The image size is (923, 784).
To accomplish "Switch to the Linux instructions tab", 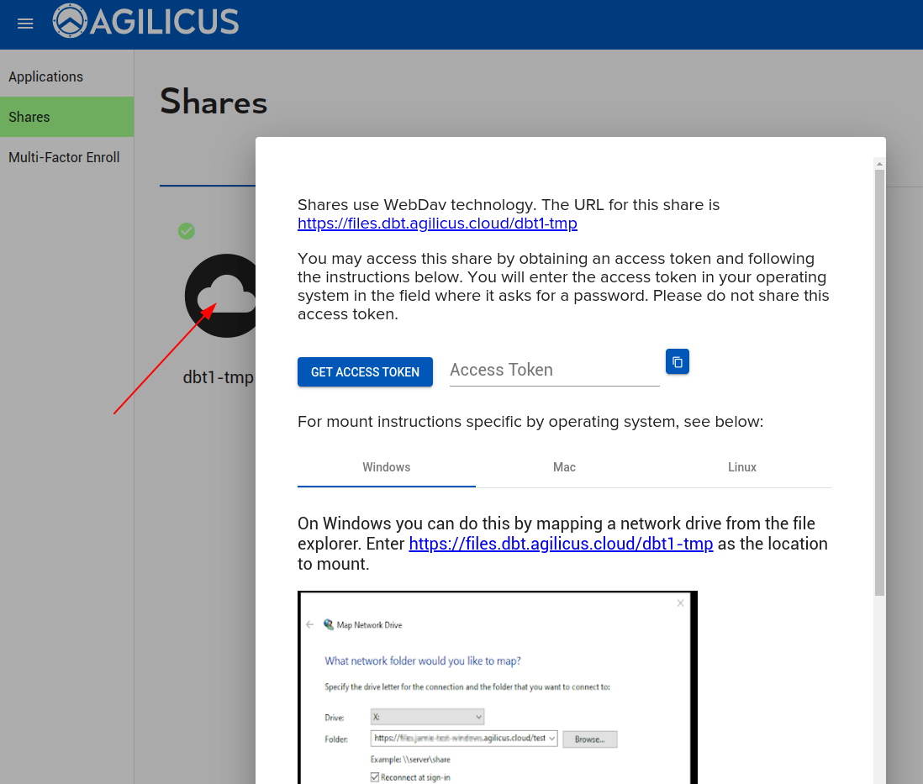I will pyautogui.click(x=741, y=467).
